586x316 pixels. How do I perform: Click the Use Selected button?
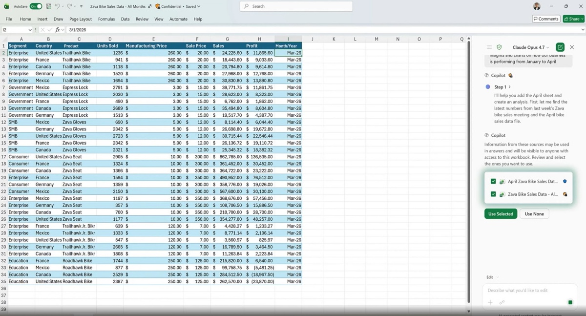coord(501,214)
